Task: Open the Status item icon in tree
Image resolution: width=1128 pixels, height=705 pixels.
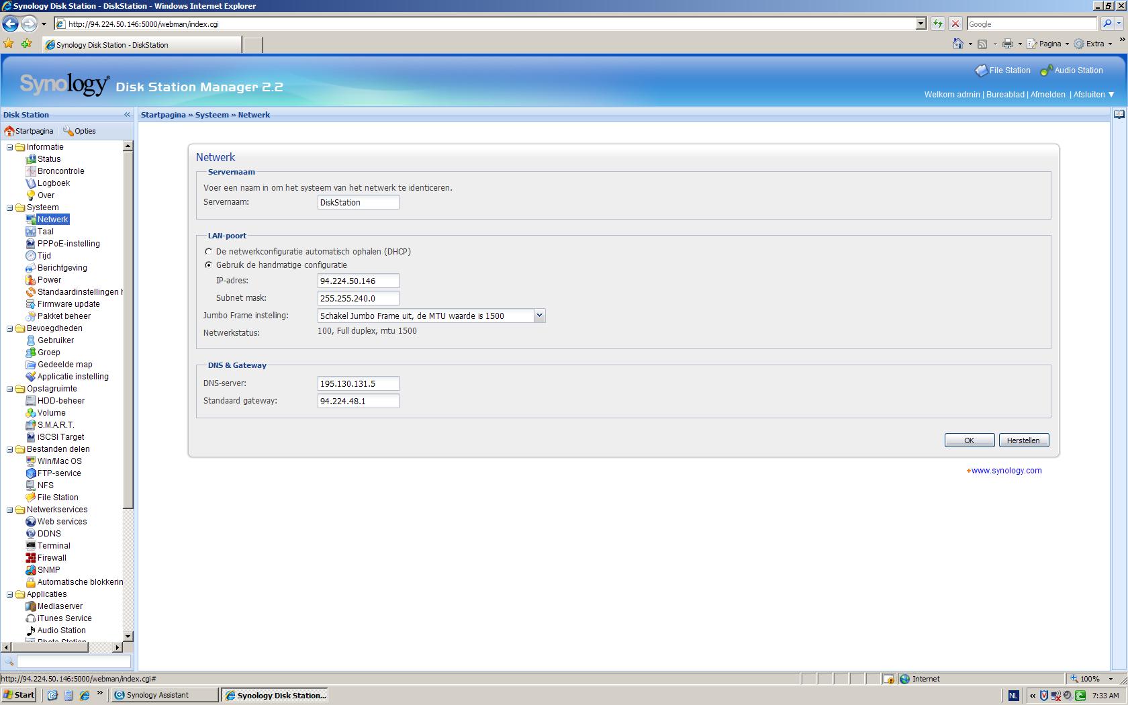Action: pyautogui.click(x=30, y=159)
